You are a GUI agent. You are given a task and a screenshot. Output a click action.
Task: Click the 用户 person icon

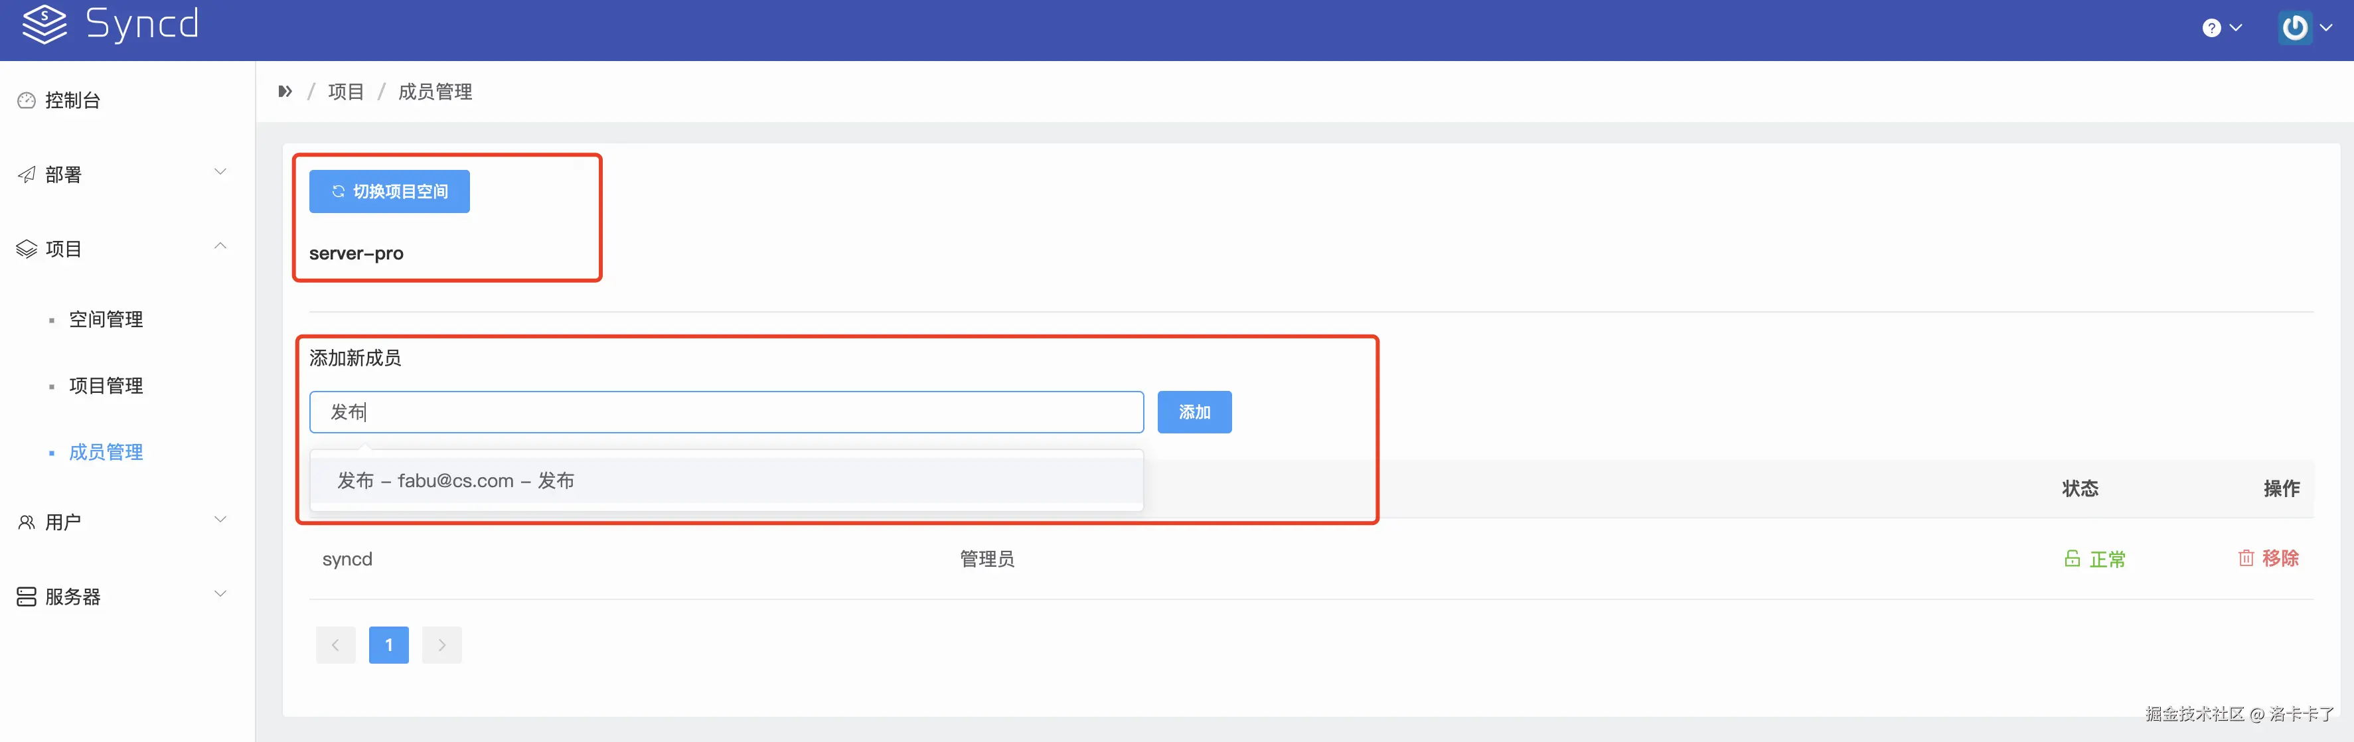pos(27,523)
